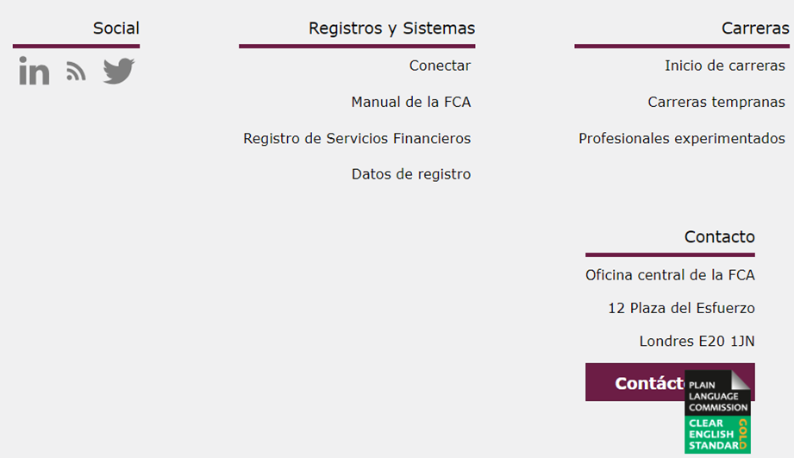Open Profesionales experimentados link
Screen dimensions: 794x458
(682, 138)
